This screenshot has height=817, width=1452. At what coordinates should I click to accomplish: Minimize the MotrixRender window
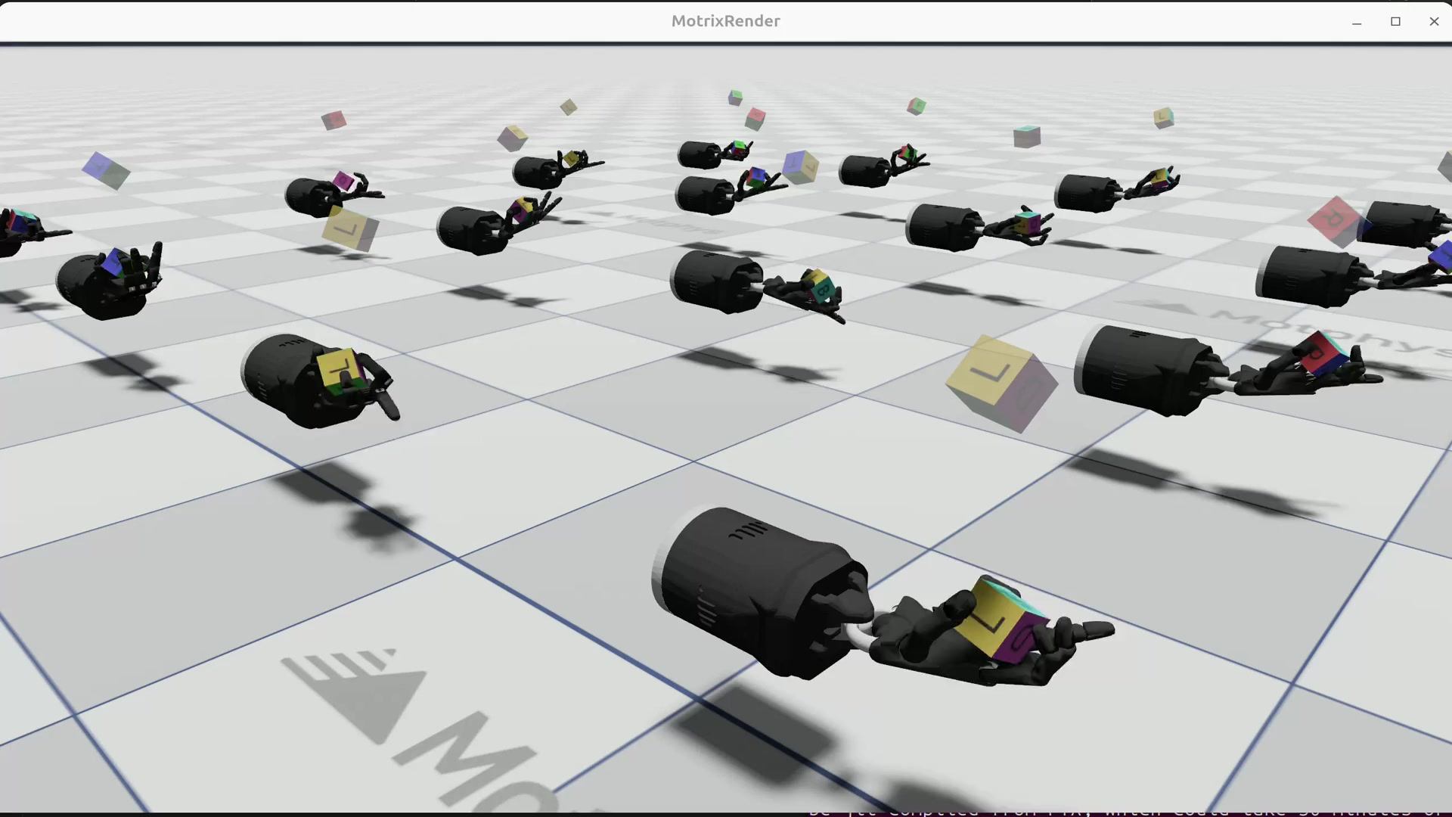point(1357,22)
